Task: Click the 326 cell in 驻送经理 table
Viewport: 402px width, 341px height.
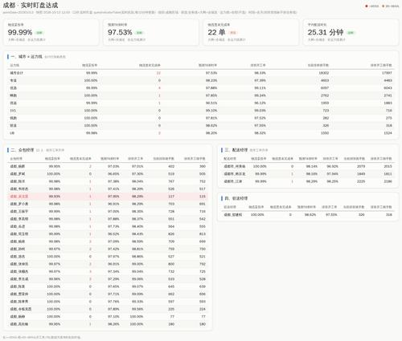Action: tap(362, 215)
